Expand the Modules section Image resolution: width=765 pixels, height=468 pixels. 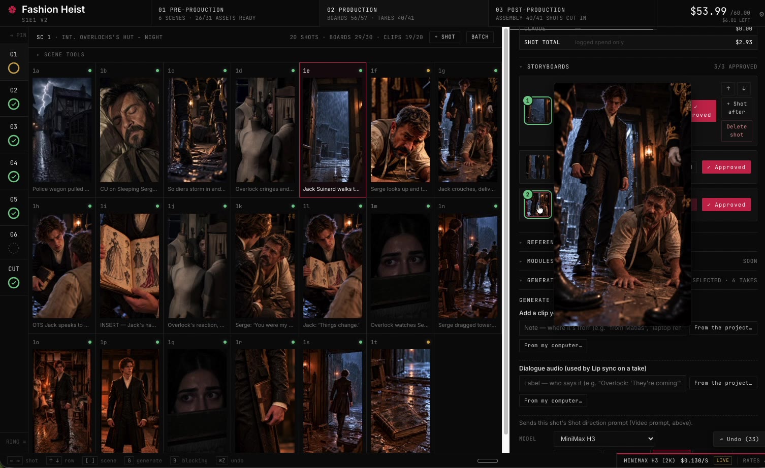(x=537, y=261)
